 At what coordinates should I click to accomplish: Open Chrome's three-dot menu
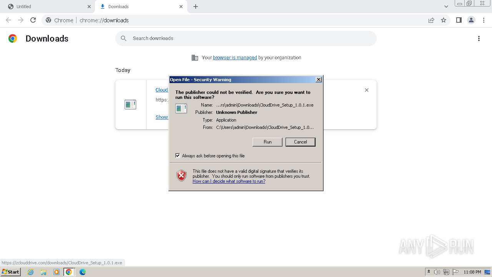tap(484, 20)
